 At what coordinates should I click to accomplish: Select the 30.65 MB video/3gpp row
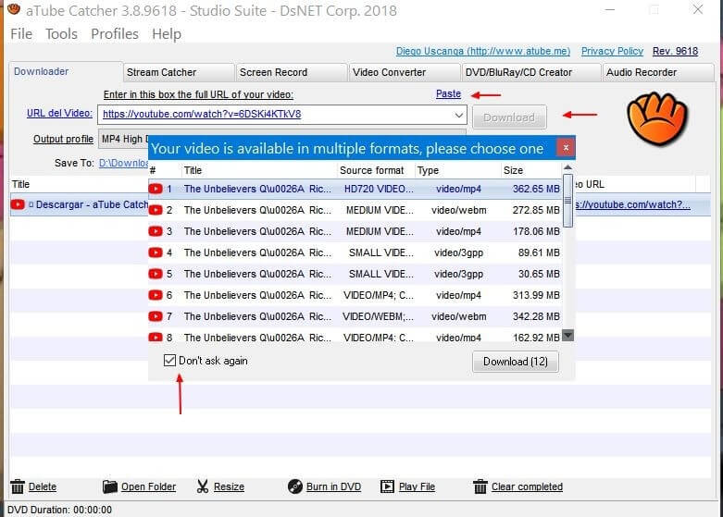click(355, 274)
